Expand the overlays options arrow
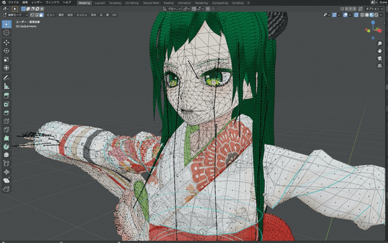 (350, 15)
